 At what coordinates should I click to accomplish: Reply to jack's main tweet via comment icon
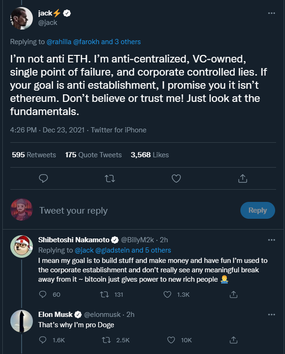pos(43,178)
